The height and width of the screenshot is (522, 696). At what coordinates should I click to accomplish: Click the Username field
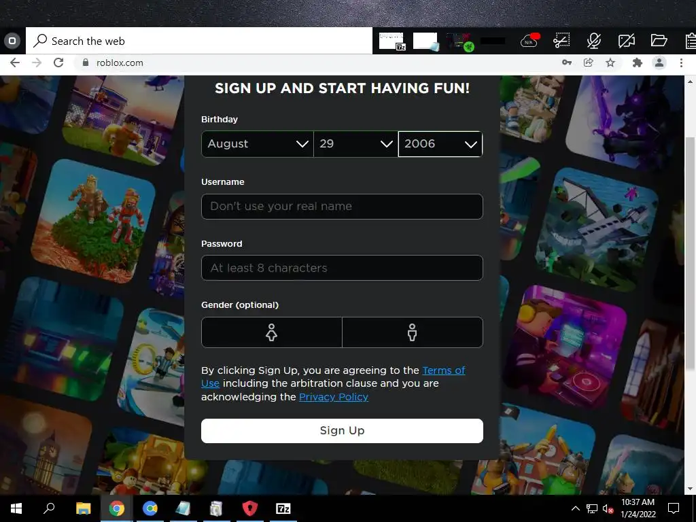(342, 207)
